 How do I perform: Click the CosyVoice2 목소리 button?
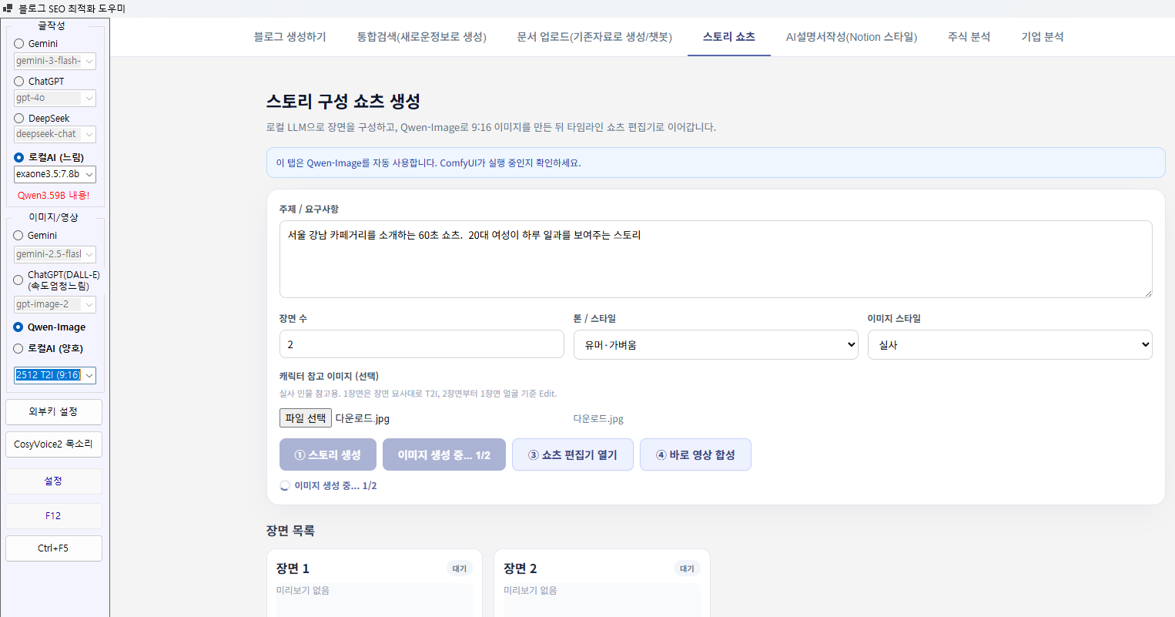[x=54, y=444]
